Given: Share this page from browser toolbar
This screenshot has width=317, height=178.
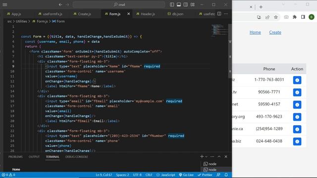Looking at the screenshot, I should (x=267, y=17).
